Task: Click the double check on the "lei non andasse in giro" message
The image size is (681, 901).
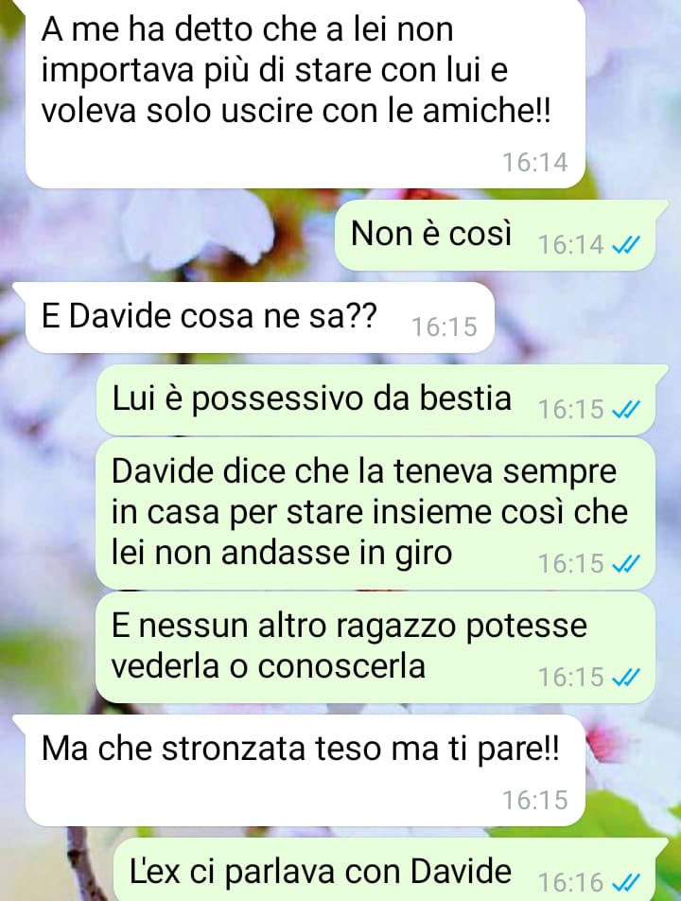Action: pos(626,564)
